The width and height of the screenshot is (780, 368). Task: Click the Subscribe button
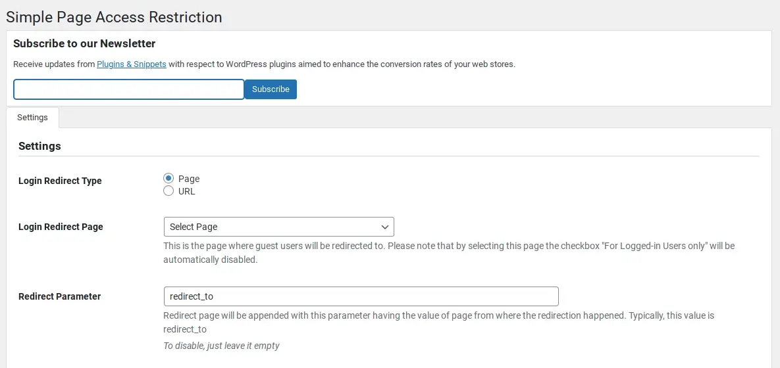[x=271, y=89]
